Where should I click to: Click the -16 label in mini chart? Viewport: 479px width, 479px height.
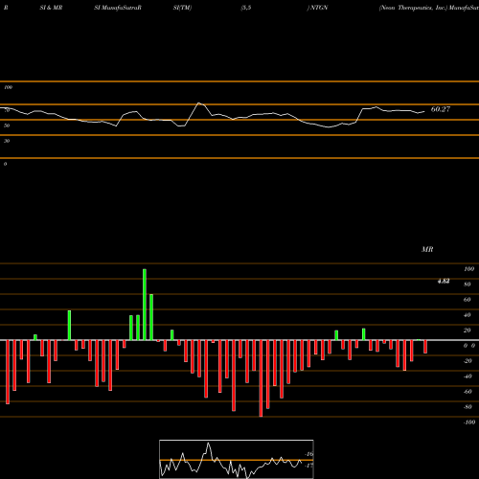(309, 454)
